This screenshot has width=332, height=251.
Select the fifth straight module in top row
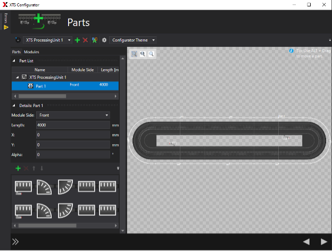(x=107, y=187)
